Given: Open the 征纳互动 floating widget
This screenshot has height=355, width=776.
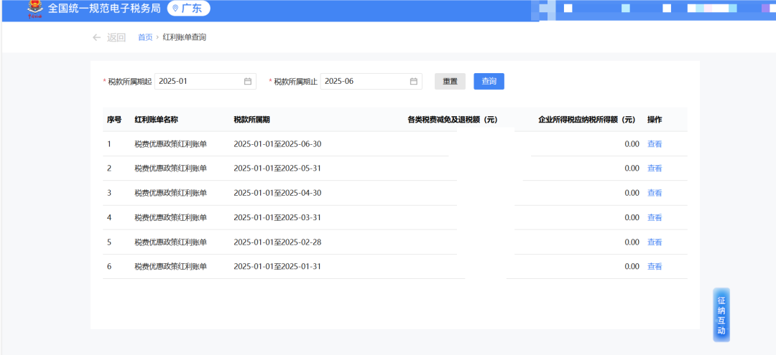Looking at the screenshot, I should 721,316.
